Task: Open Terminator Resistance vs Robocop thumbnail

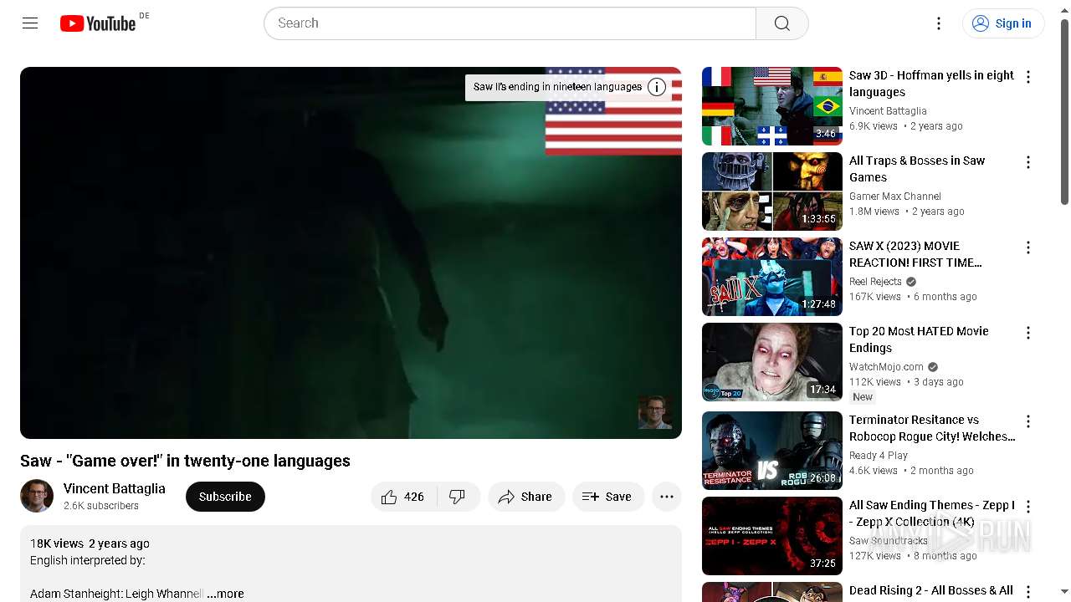Action: click(x=772, y=451)
